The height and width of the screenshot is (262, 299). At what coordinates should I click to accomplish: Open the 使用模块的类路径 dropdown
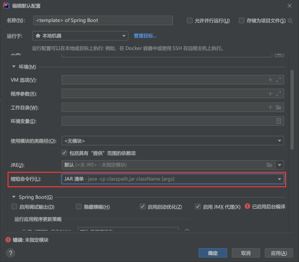pyautogui.click(x=173, y=141)
